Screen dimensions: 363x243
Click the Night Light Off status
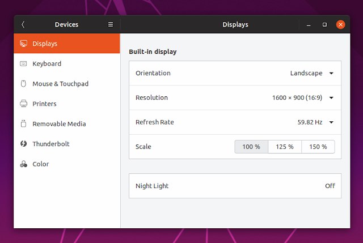click(330, 186)
